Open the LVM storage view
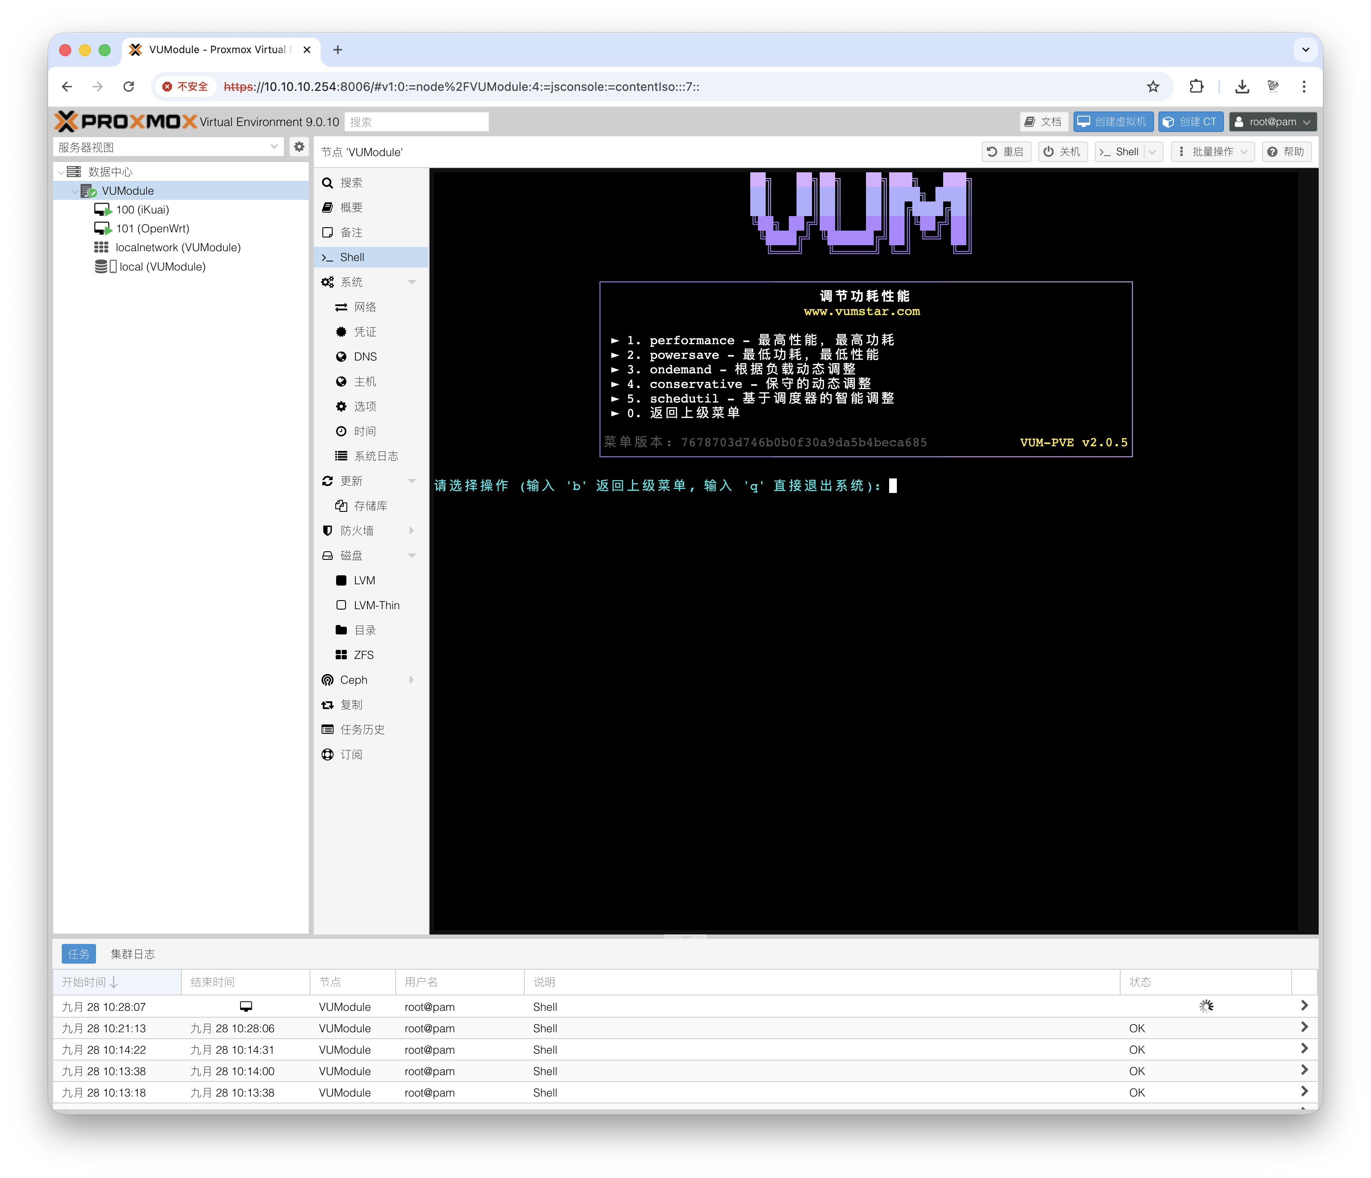This screenshot has width=1371, height=1178. [363, 580]
